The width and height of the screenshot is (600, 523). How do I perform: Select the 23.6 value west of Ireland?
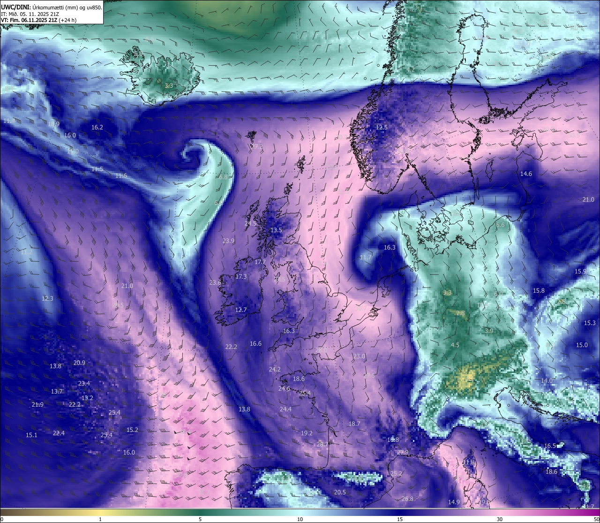click(215, 283)
